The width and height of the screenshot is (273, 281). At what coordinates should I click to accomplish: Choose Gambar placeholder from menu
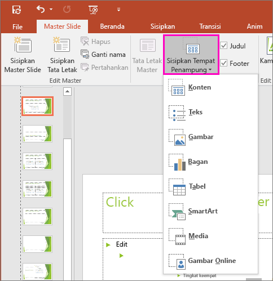coord(210,137)
